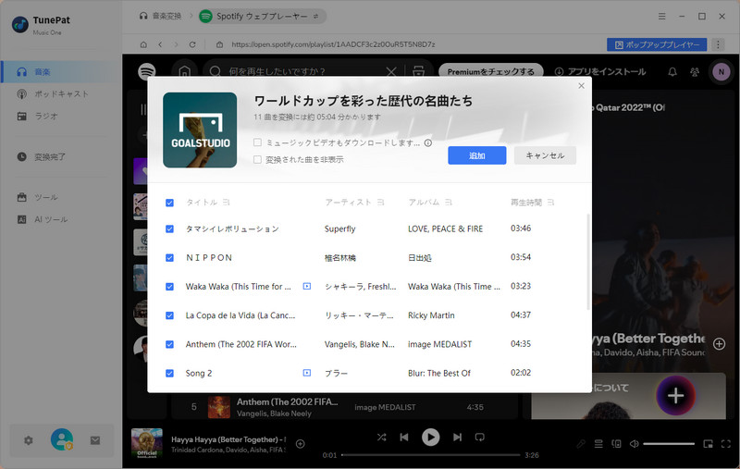Uncheck the Waka Waka song
740x469 pixels.
pos(169,287)
